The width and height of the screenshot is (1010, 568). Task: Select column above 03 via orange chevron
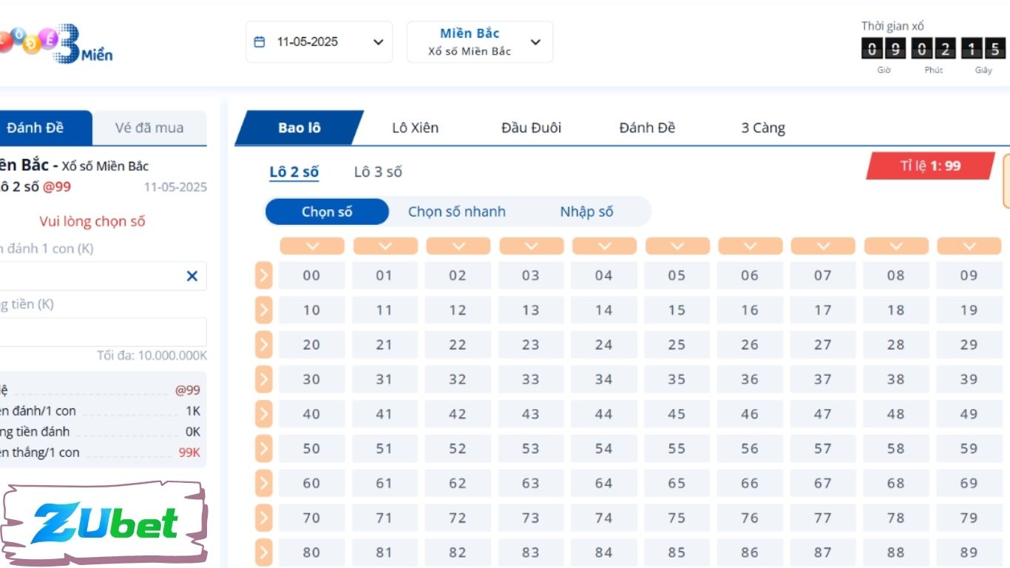click(531, 246)
